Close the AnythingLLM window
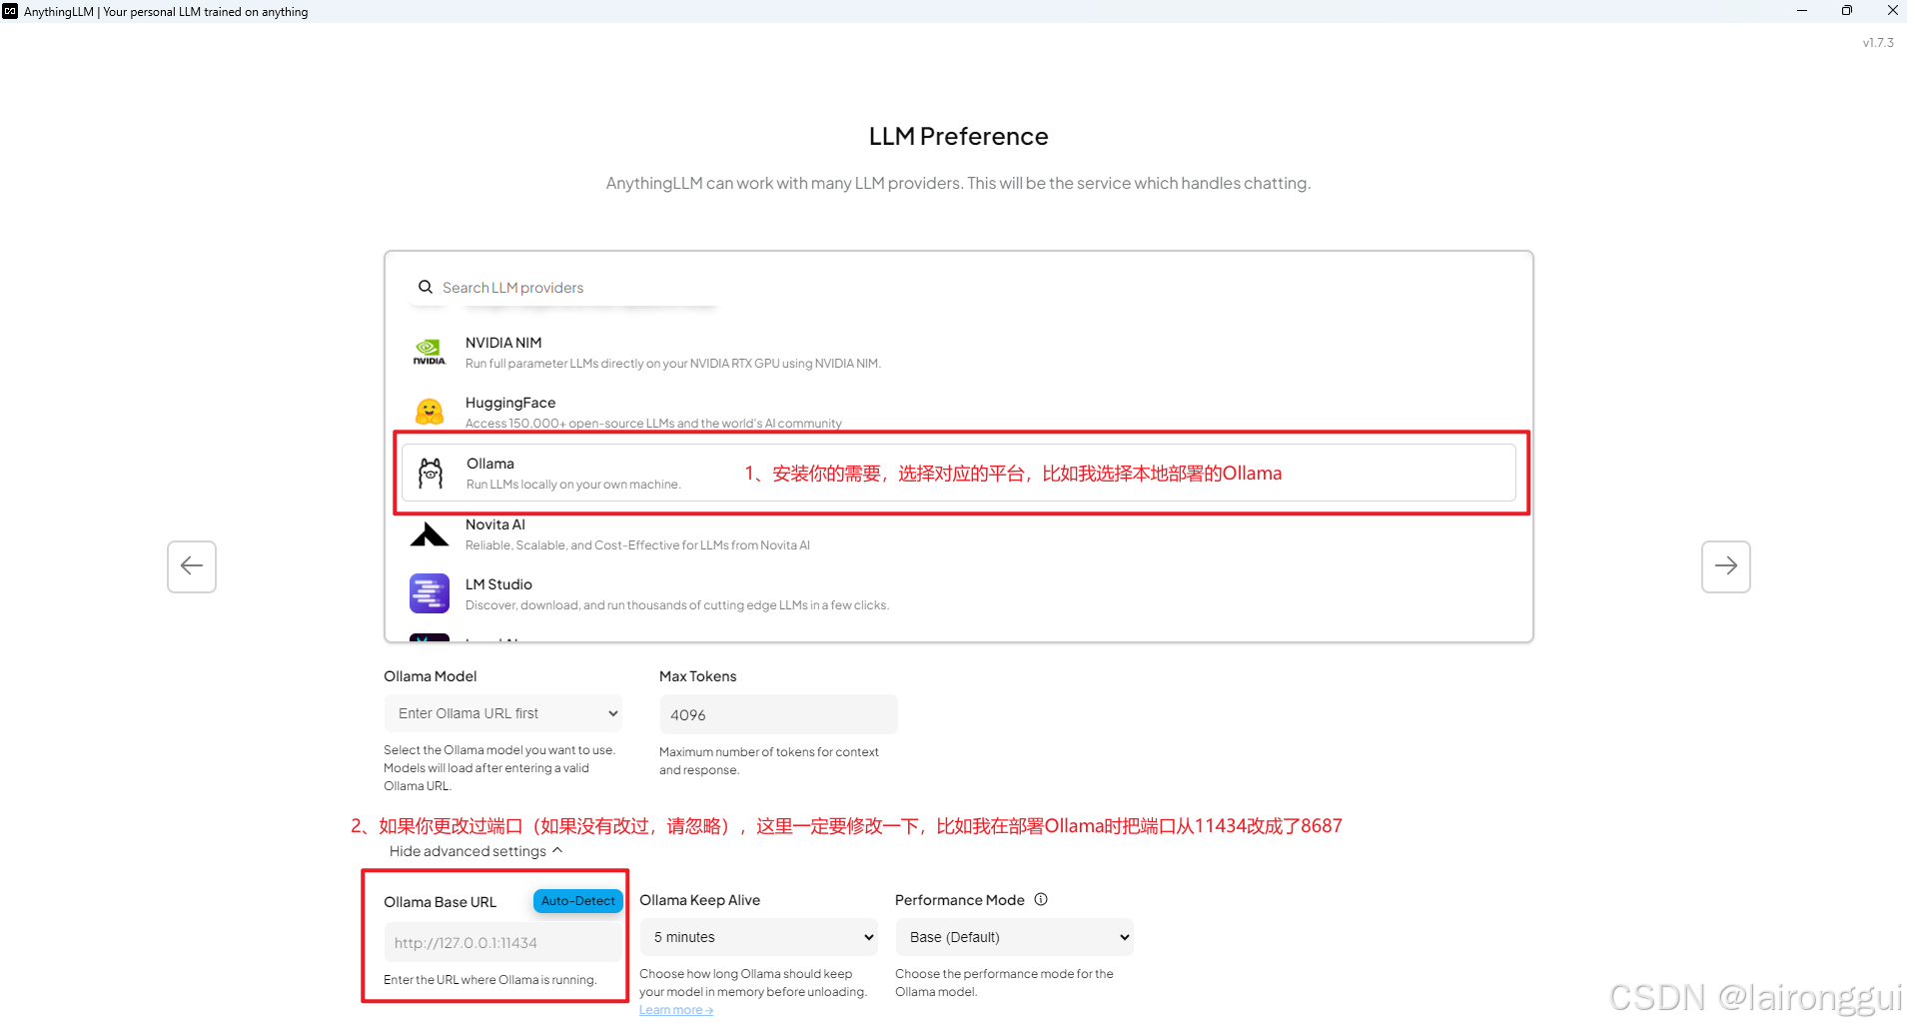Viewport: 1907px width, 1029px height. (x=1892, y=11)
